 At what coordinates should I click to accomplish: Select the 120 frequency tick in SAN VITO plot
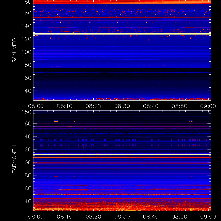[x=26, y=39]
